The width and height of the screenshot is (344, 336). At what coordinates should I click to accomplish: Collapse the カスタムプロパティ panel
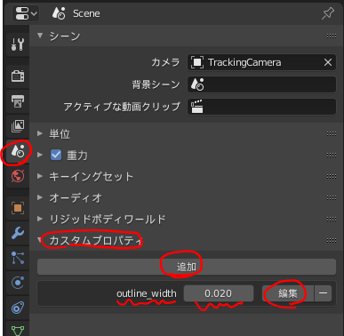(x=40, y=240)
